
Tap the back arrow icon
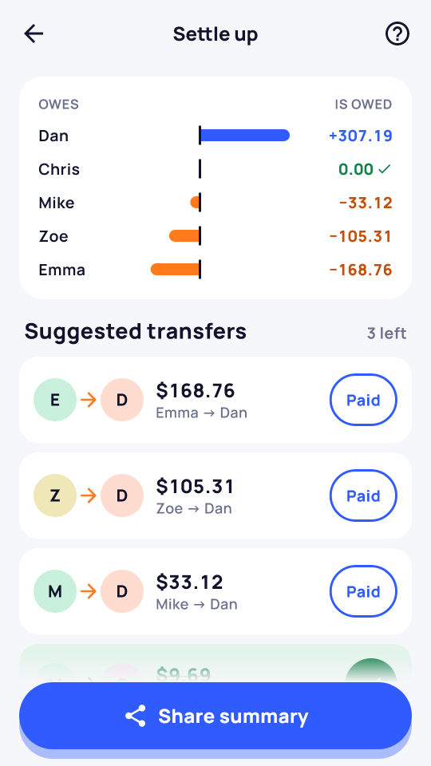(34, 34)
